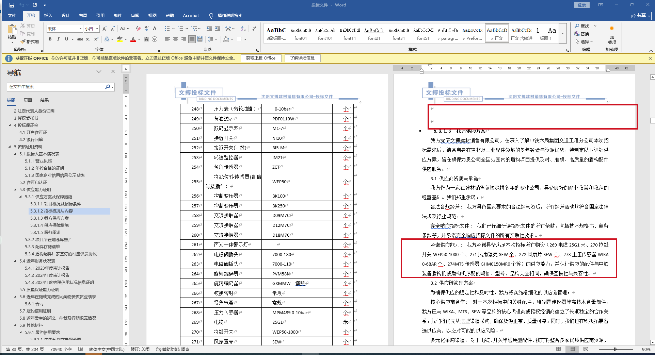
Task: Open the phonetic guide (wén) tool
Action: click(146, 29)
